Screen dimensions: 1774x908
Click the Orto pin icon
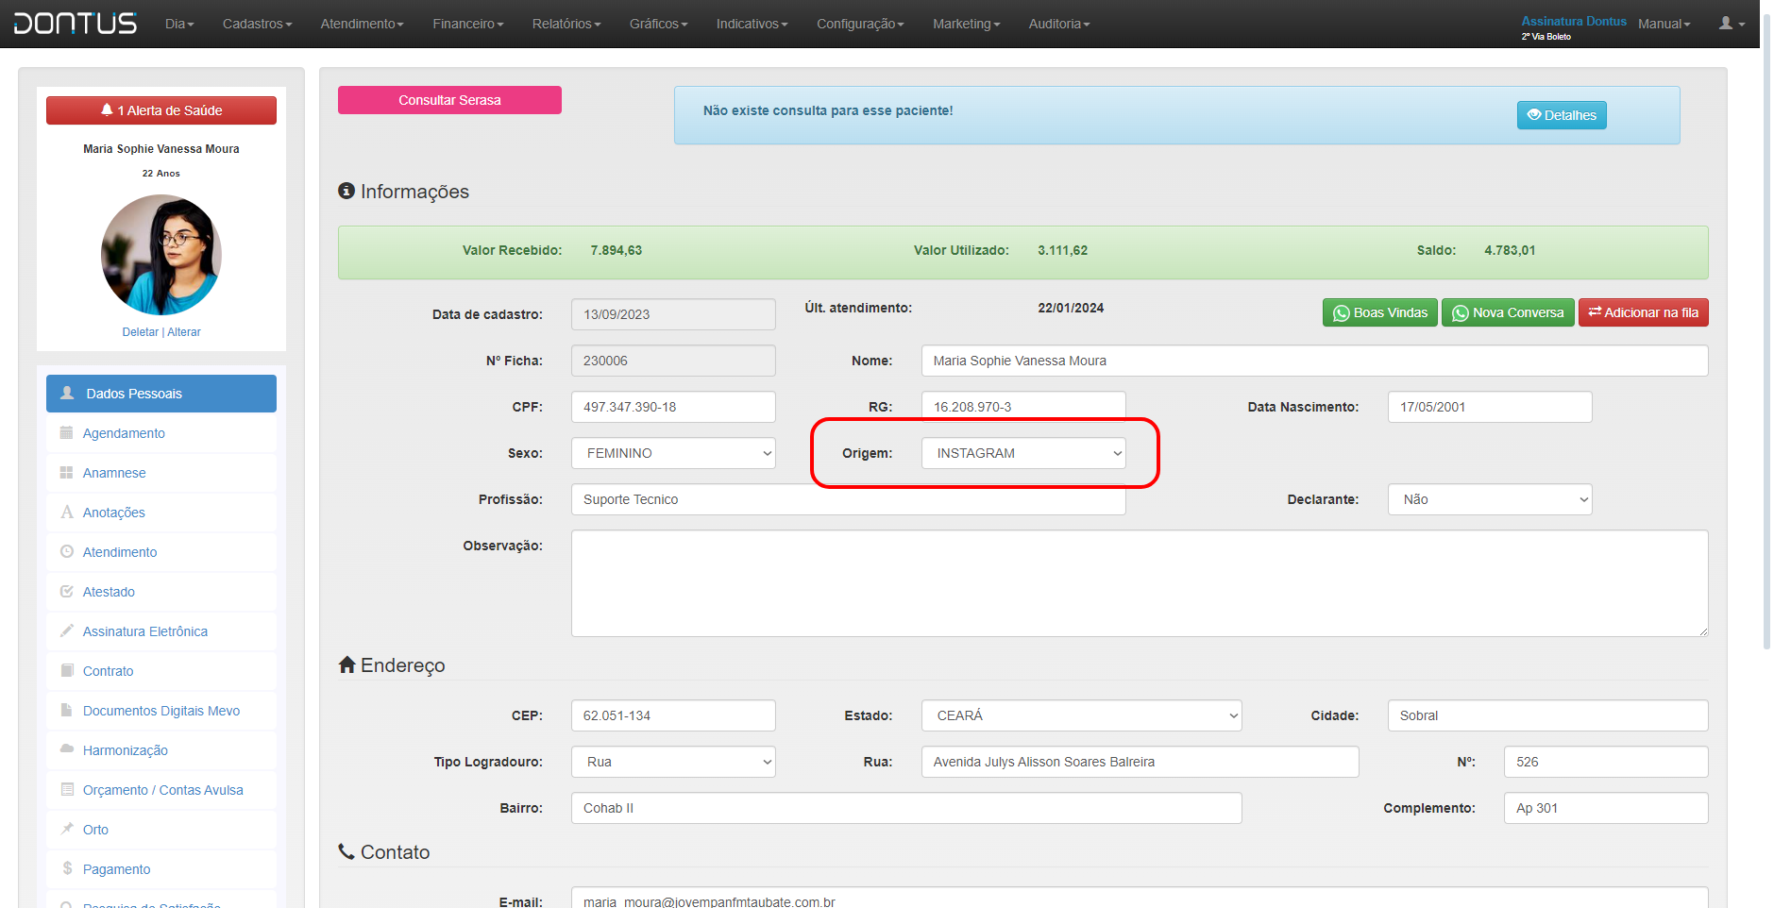click(x=67, y=829)
